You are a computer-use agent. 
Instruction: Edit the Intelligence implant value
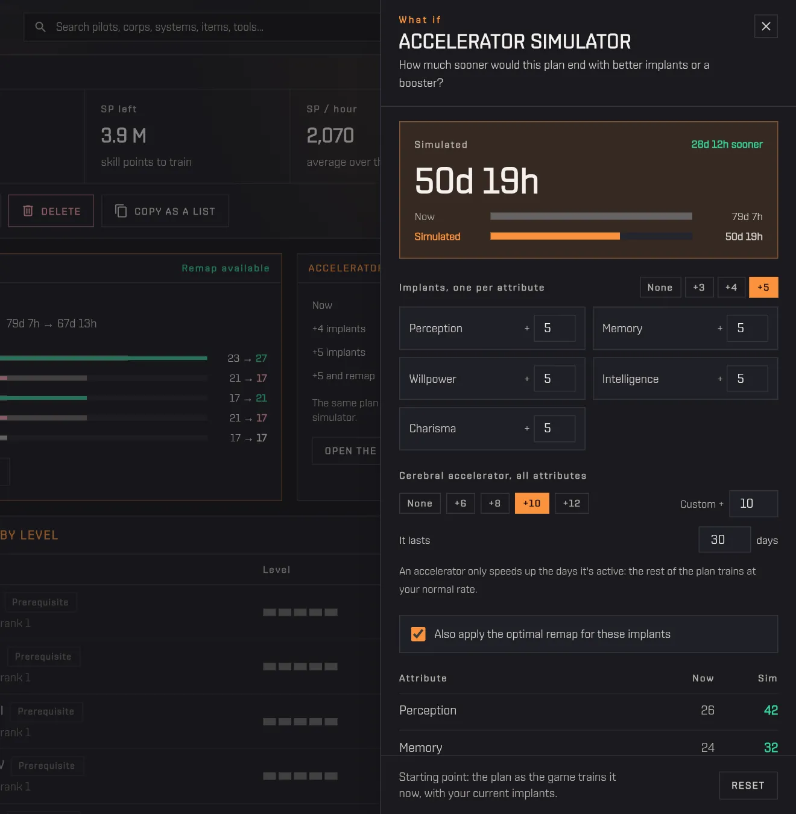(x=748, y=379)
